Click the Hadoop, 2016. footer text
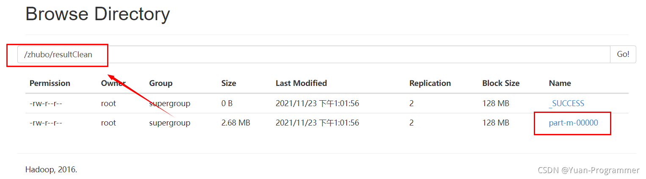Screen dimensions: 646x179 point(51,170)
